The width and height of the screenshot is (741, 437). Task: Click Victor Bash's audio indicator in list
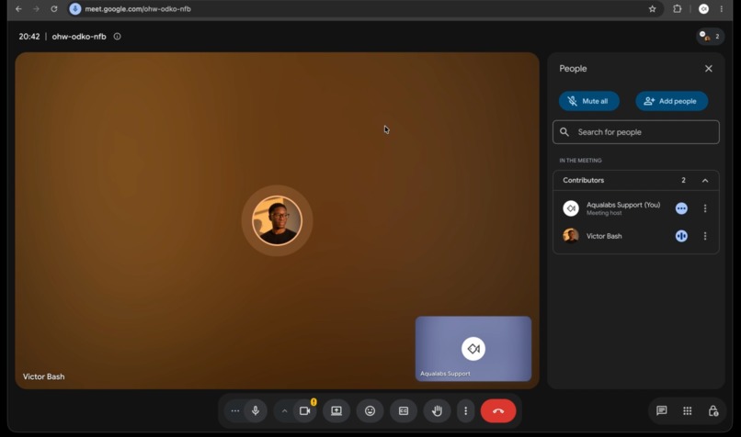tap(681, 236)
